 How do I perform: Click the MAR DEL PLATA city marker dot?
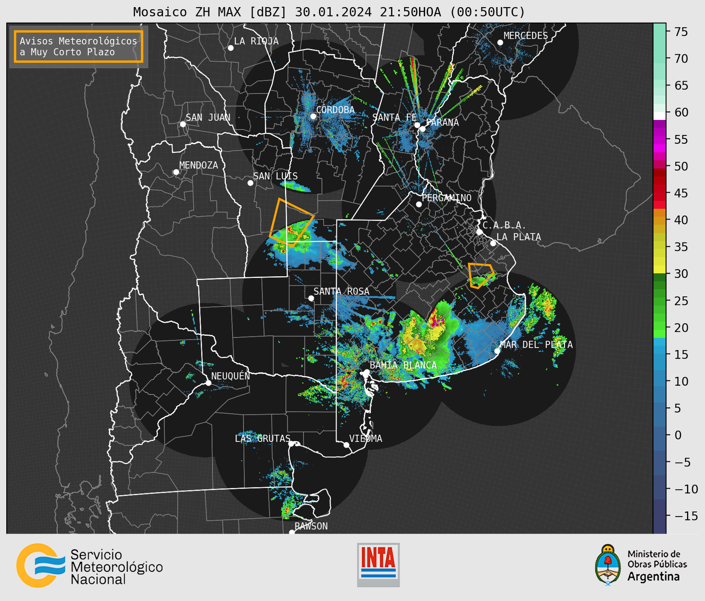pyautogui.click(x=497, y=351)
